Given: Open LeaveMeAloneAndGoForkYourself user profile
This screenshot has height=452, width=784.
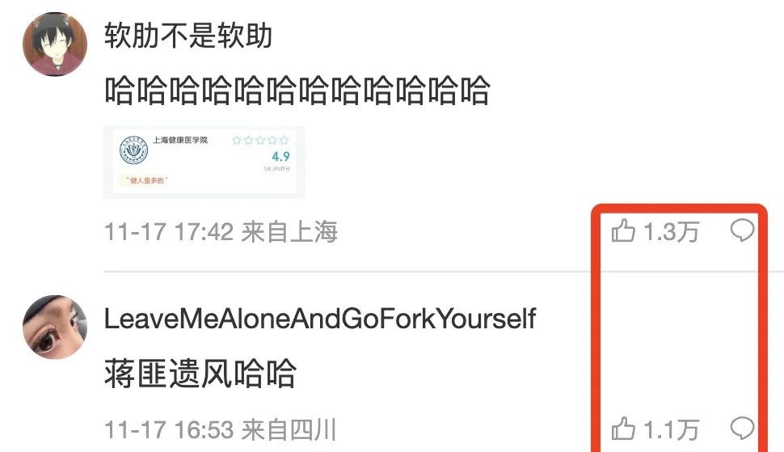Looking at the screenshot, I should [320, 319].
